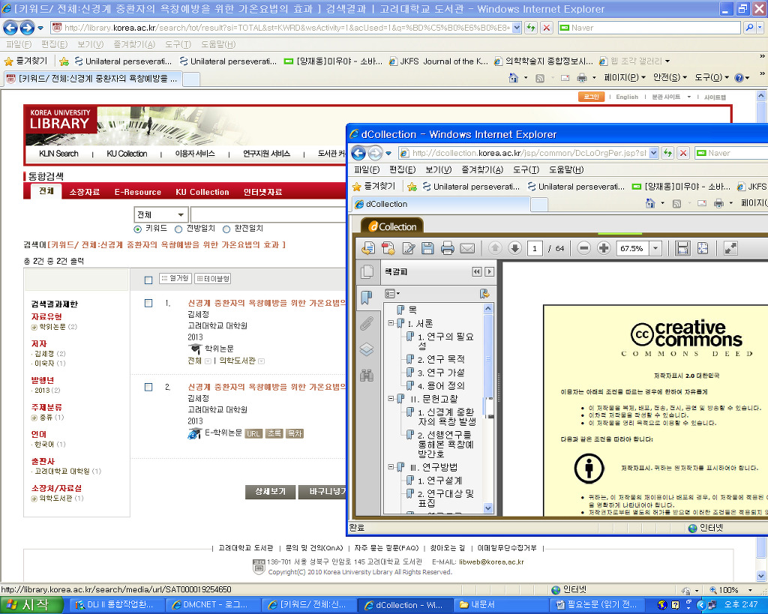Click the email envelope icon in PDF toolbar
This screenshot has width=768, height=614.
pos(467,248)
